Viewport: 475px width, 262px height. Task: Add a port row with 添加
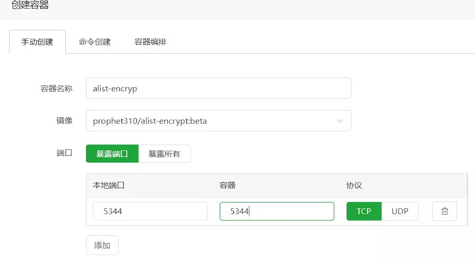(x=102, y=246)
